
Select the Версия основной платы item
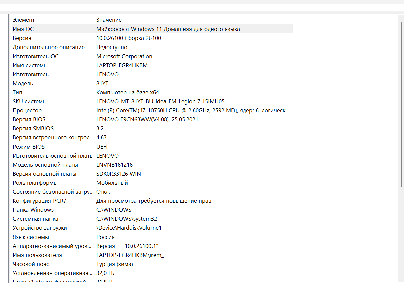44,174
